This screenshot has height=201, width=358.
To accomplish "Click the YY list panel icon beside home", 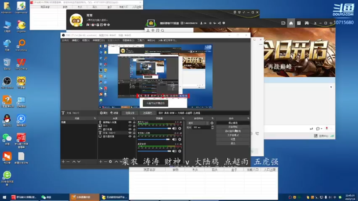I will pos(298,23).
